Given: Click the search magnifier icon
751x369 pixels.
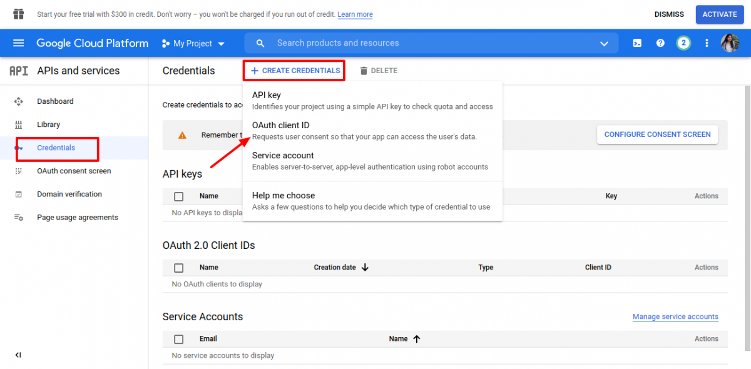Looking at the screenshot, I should pyautogui.click(x=260, y=43).
